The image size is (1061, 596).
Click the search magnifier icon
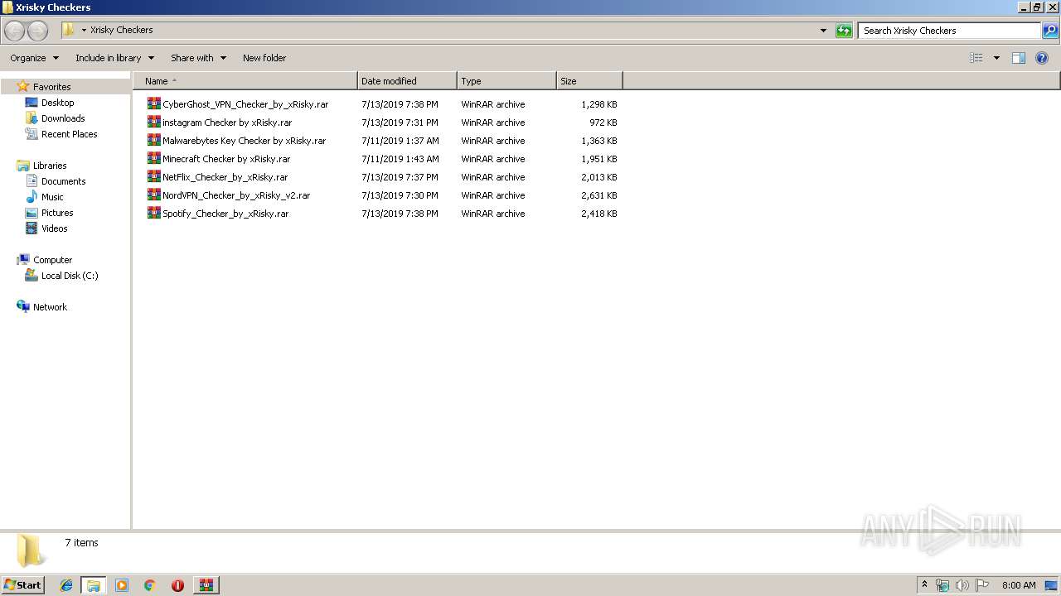click(x=1050, y=31)
